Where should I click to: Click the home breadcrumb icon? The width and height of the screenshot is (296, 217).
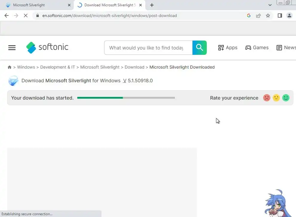click(x=10, y=67)
